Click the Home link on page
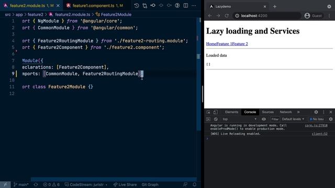 211,44
